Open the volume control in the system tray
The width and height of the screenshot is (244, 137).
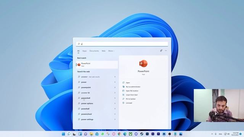pyautogui.click(x=228, y=134)
